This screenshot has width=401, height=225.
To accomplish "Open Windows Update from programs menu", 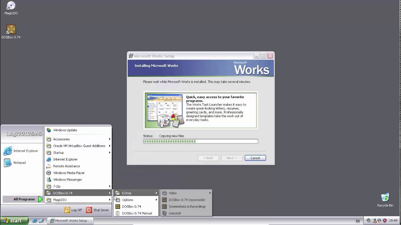I will point(78,130).
